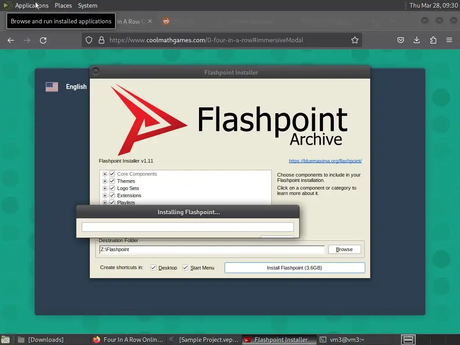The width and height of the screenshot is (460, 345).
Task: Select the Extensions tree row label
Action: click(129, 195)
